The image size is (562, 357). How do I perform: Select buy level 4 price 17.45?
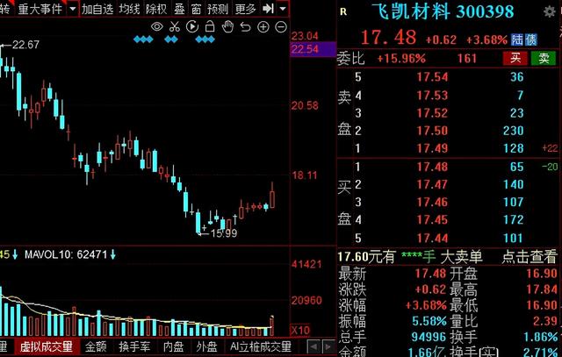(433, 220)
